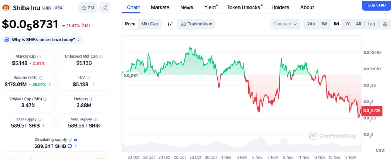The image size is (392, 161).
Task: Expand Volume (24h) details arrow
Action: tap(50, 84)
